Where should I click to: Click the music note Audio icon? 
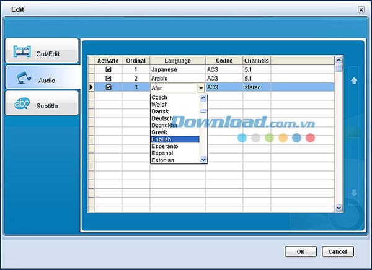coord(24,77)
